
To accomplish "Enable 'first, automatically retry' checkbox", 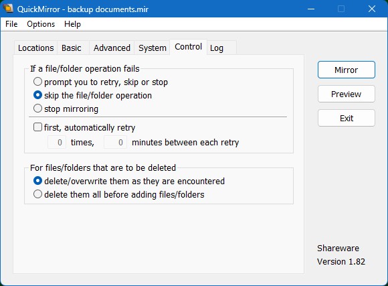I will pyautogui.click(x=84, y=128).
